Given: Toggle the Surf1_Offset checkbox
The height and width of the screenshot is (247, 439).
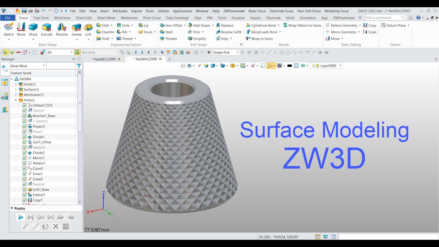Looking at the screenshot, I should click(x=24, y=142).
